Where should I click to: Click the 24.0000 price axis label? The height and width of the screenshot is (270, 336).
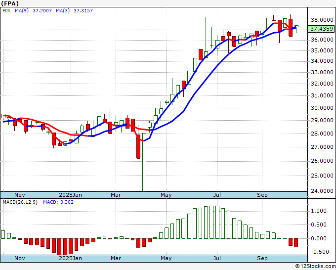point(322,191)
